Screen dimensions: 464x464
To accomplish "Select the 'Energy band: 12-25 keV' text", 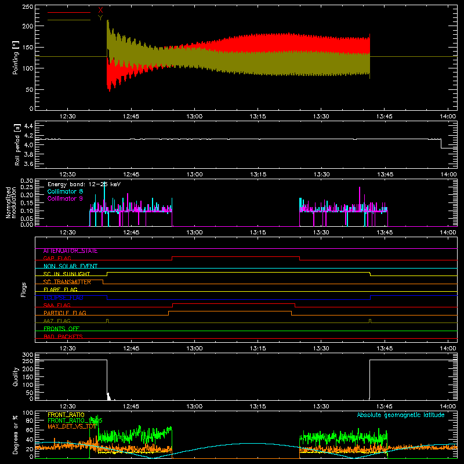I will pos(84,184).
